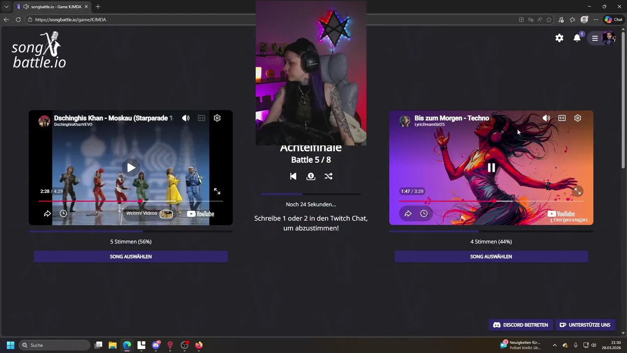
Task: Open the LyricDreamGirl25 channel avatar
Action: [405, 121]
